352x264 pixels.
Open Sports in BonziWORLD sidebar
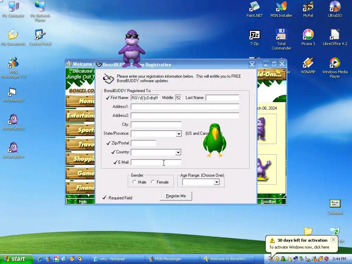[80, 130]
